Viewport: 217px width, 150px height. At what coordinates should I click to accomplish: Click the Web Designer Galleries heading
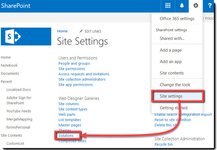click(79, 98)
